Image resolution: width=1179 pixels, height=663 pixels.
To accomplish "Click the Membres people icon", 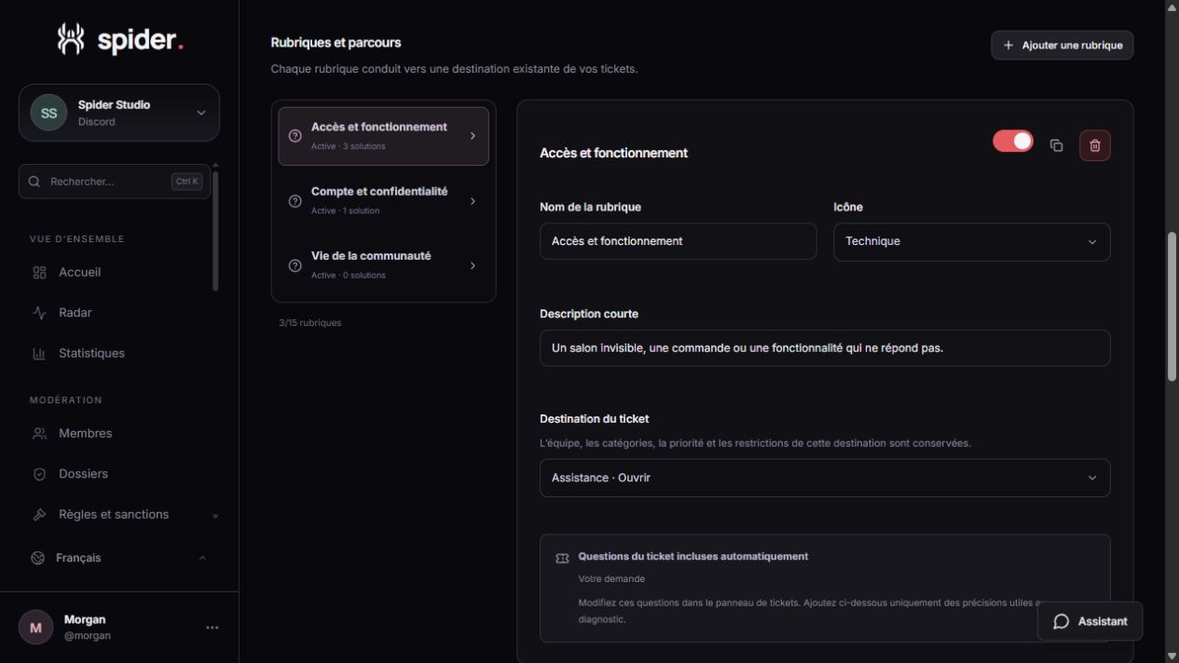I will (x=39, y=433).
